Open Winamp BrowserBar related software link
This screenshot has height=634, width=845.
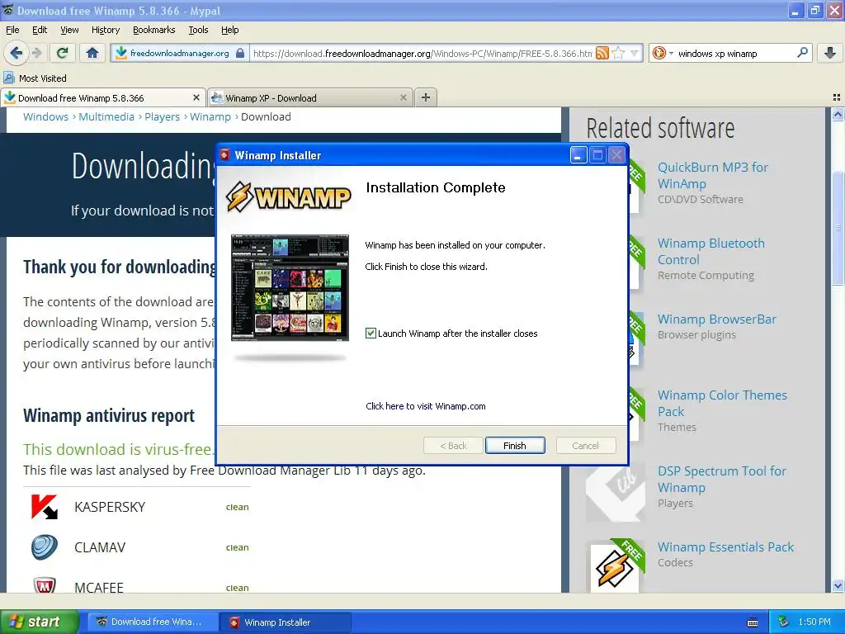717,319
